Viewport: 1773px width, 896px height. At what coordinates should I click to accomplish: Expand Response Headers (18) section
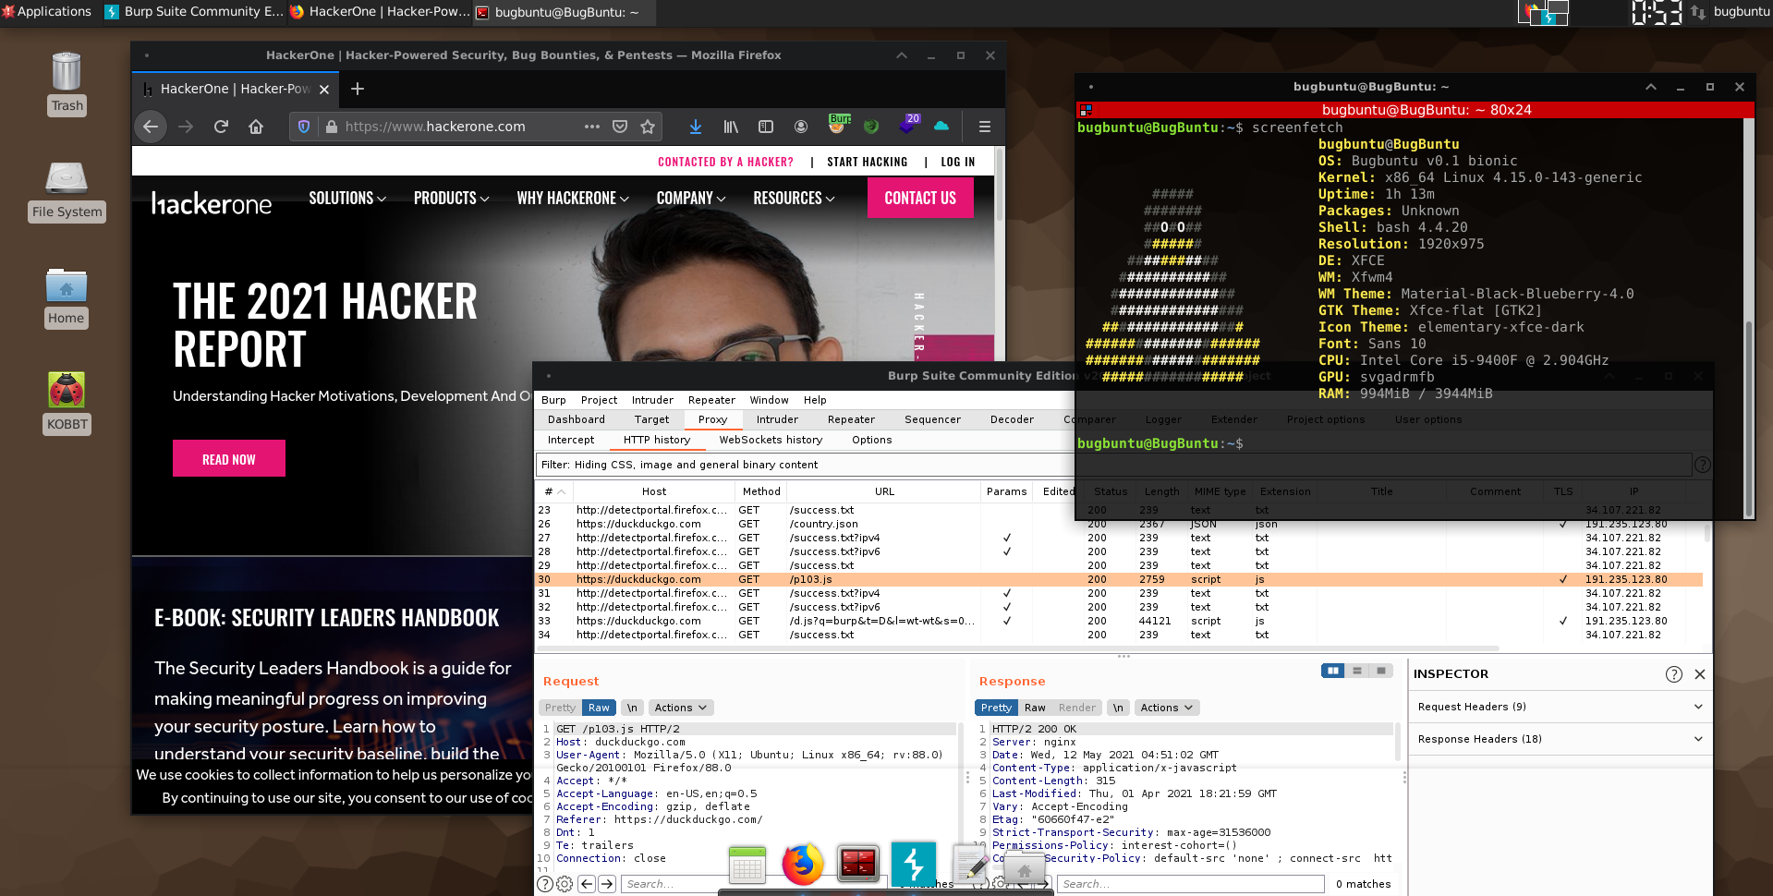1560,739
